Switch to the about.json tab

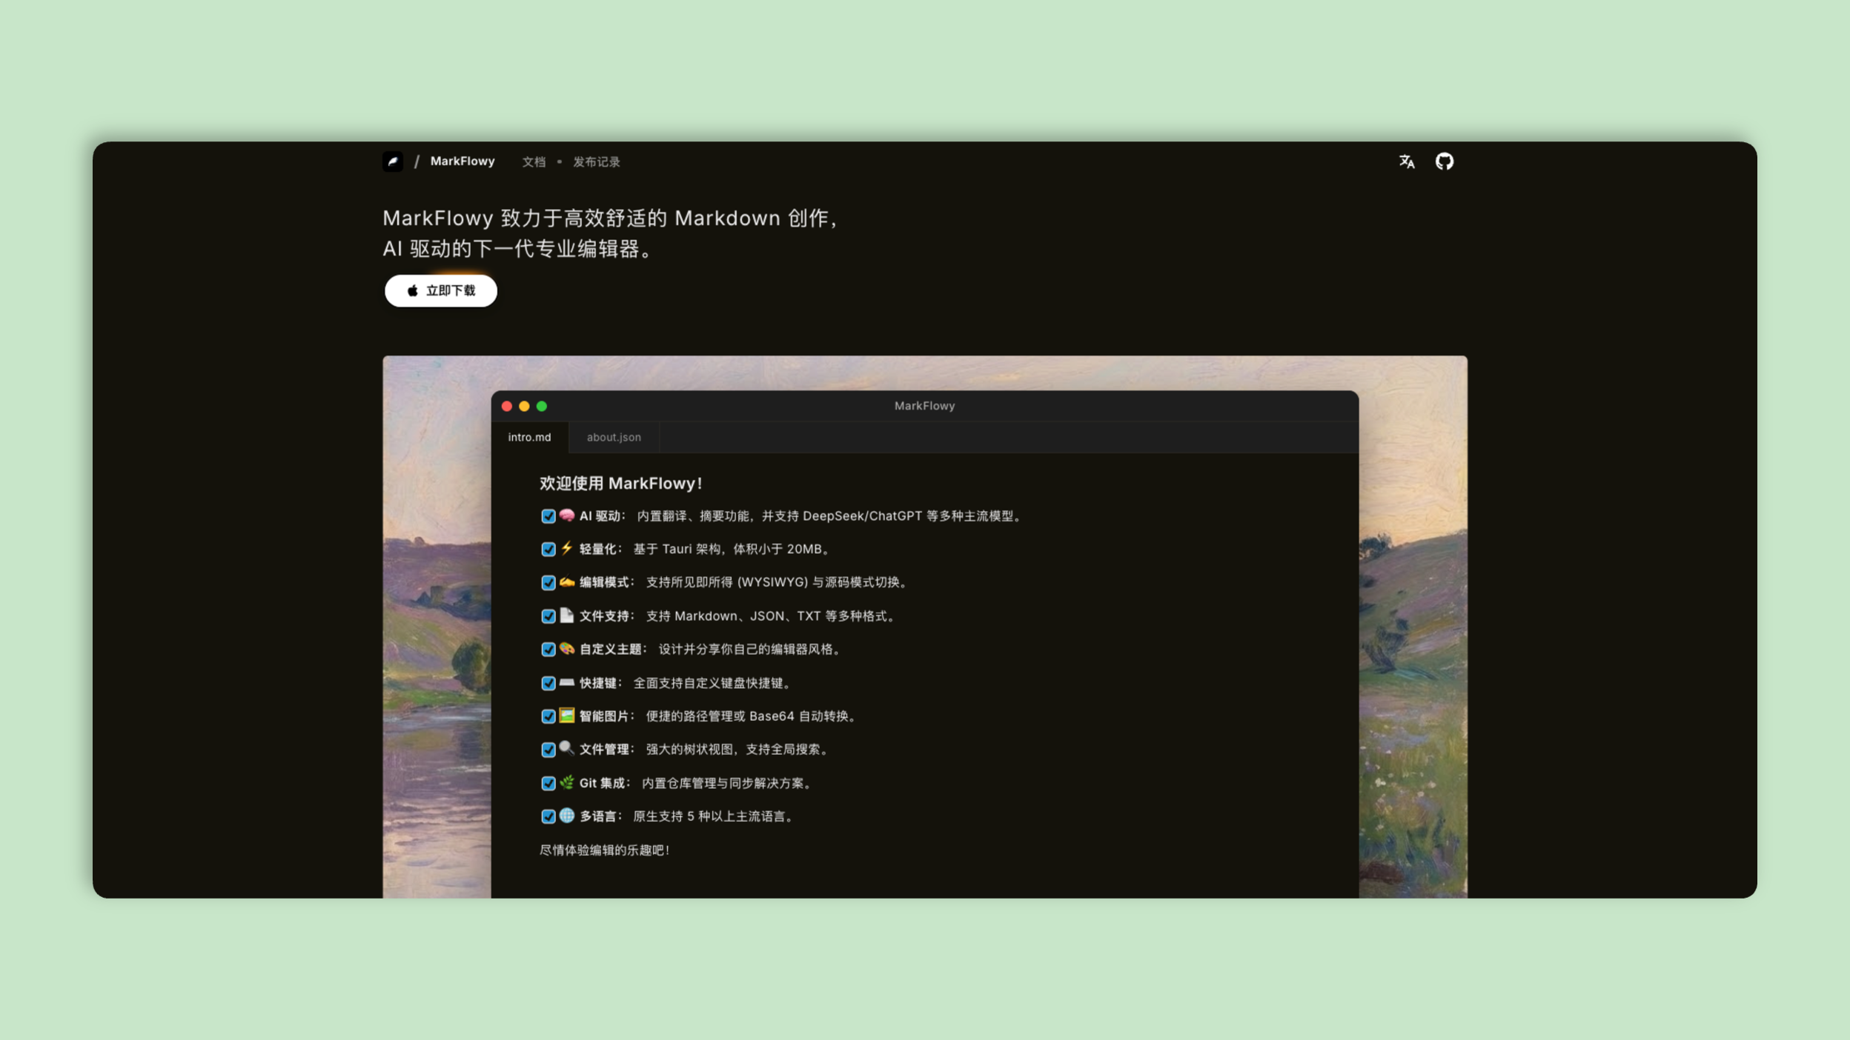[x=614, y=437]
